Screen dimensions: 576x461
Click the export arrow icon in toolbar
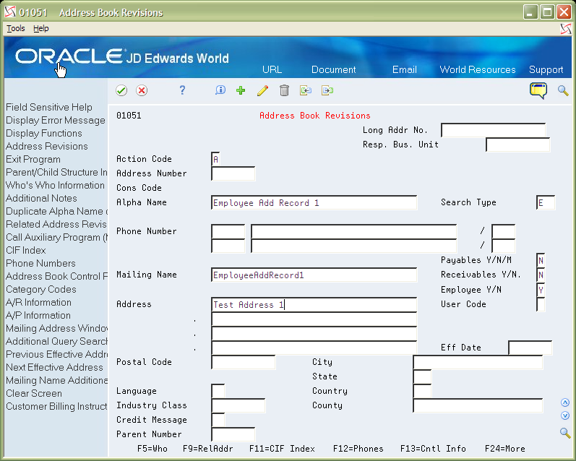click(x=327, y=90)
